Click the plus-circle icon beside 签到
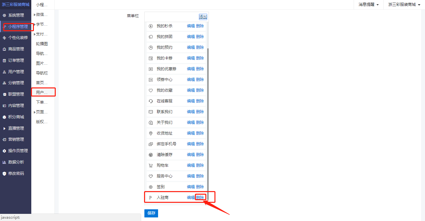 (x=151, y=187)
